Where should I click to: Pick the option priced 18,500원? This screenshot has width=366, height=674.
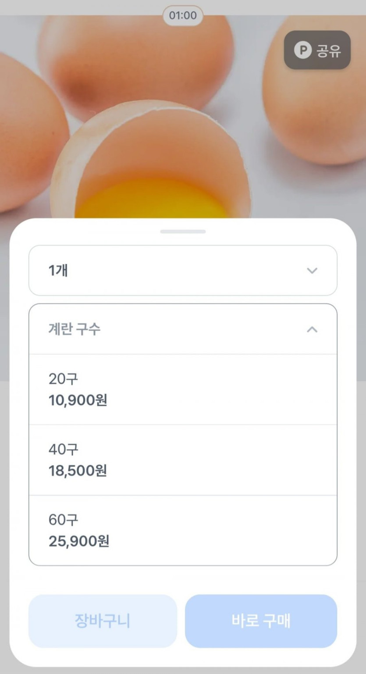tap(78, 471)
